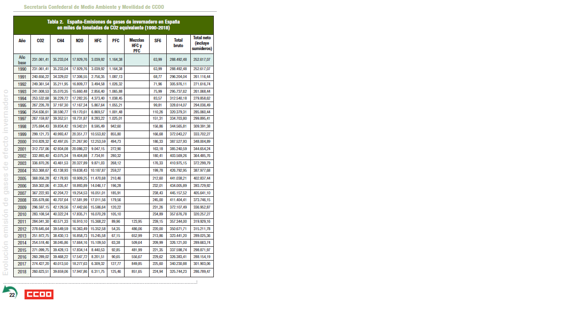This screenshot has width=565, height=318.
Task: Click the N2O column header
Action: coord(79,41)
